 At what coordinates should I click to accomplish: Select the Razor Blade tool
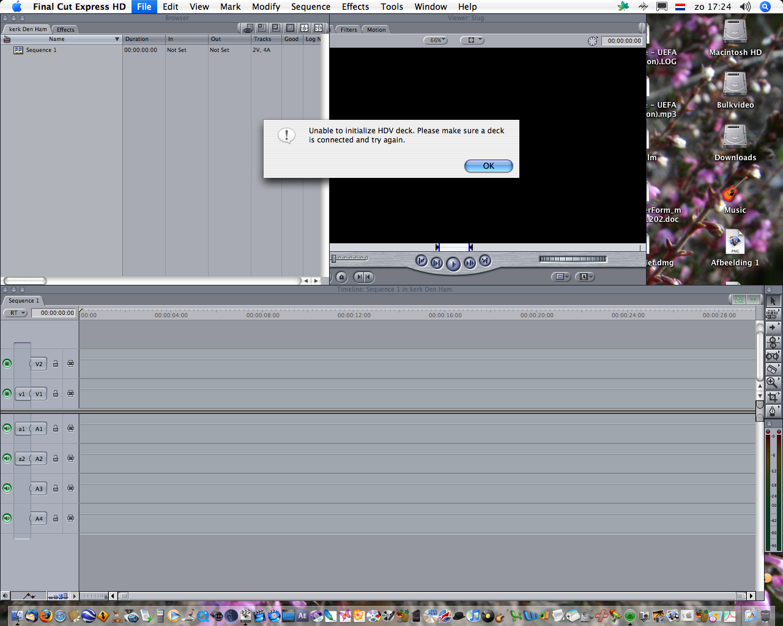click(x=772, y=369)
